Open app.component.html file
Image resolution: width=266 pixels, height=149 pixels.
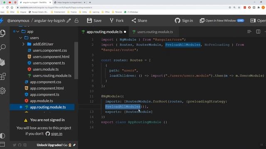47,88
